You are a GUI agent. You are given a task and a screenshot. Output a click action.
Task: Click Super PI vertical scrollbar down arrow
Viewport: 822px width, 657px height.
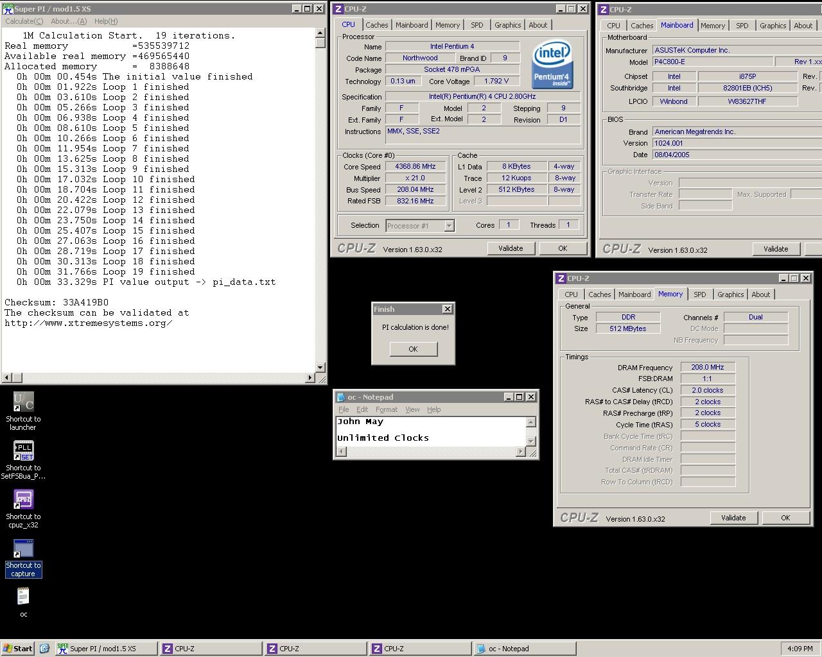(x=320, y=368)
